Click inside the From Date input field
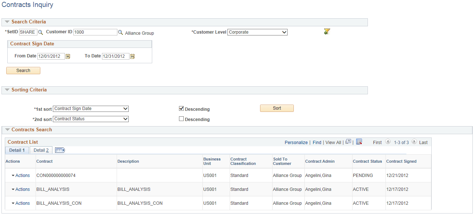Viewport: 475px width, 215px height. click(51, 56)
